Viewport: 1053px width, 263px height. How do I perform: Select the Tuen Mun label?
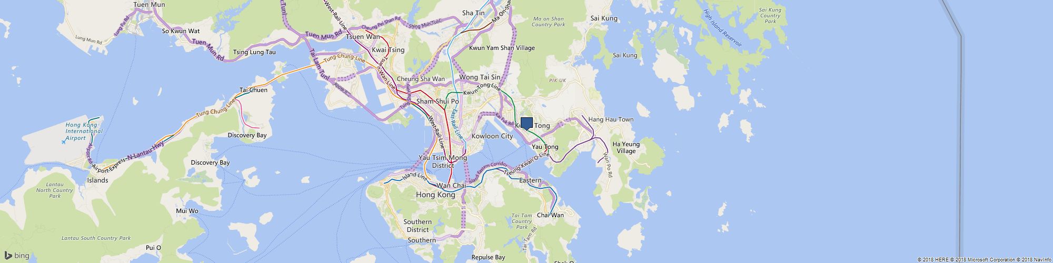(x=149, y=5)
